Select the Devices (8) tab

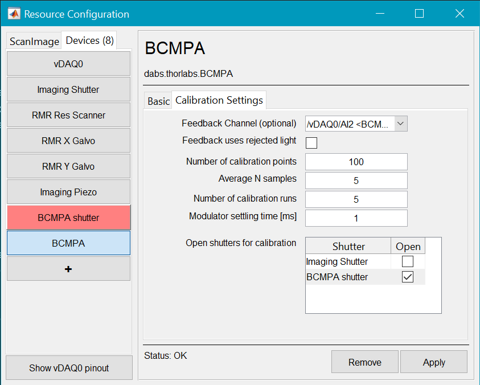(x=89, y=40)
